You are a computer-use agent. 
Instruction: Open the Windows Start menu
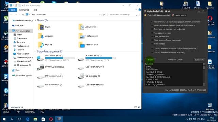pyautogui.click(x=4, y=119)
